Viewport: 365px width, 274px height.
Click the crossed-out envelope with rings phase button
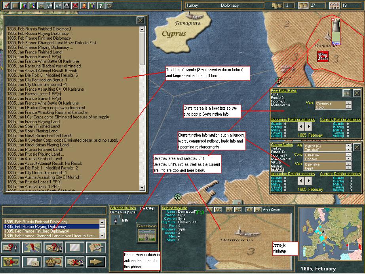(x=74, y=262)
